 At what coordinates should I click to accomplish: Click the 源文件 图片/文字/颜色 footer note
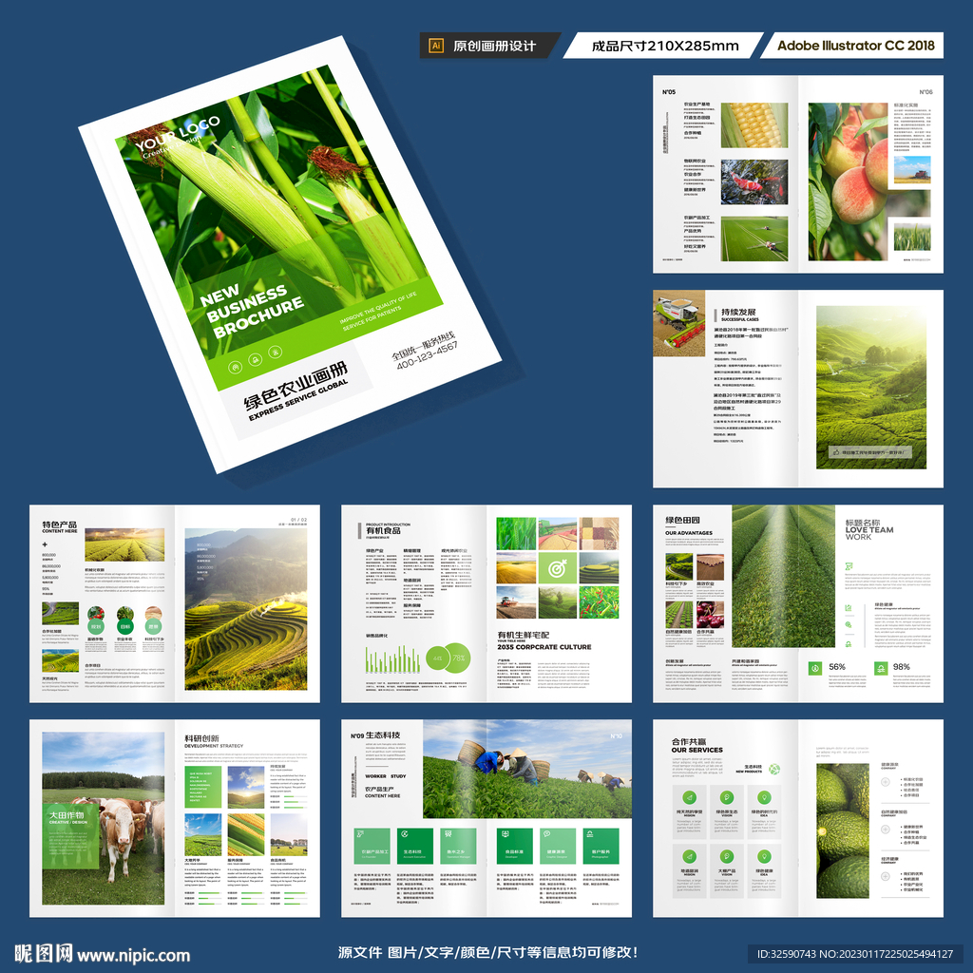click(x=487, y=952)
